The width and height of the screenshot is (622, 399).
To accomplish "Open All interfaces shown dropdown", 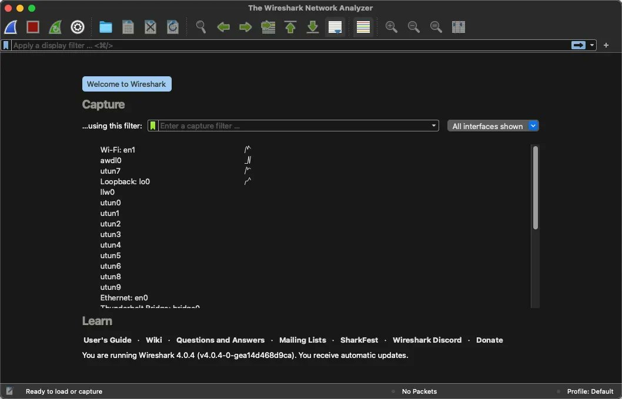I will point(493,126).
